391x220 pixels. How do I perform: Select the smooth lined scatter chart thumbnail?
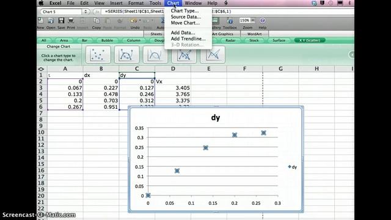(x=155, y=54)
